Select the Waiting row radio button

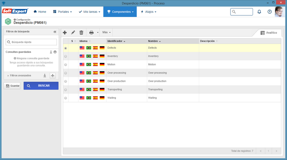click(65, 98)
